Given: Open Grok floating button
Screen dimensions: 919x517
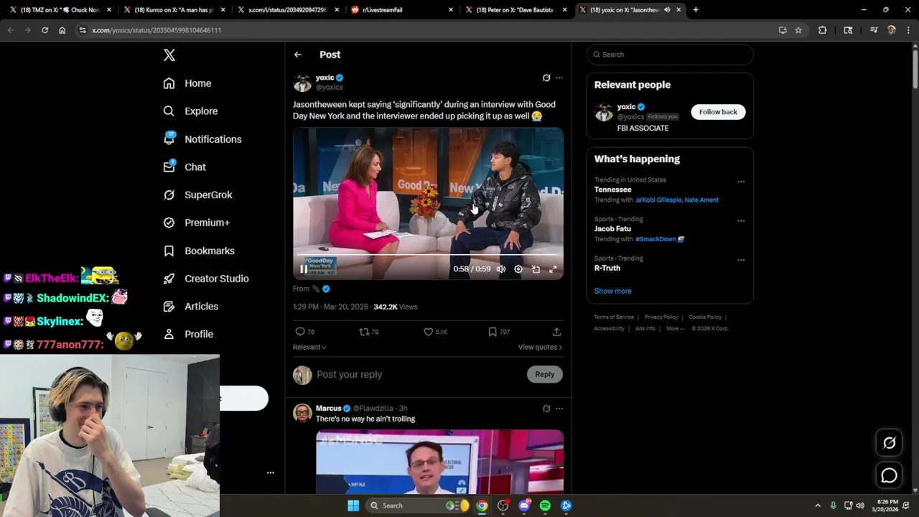Looking at the screenshot, I should 889,443.
